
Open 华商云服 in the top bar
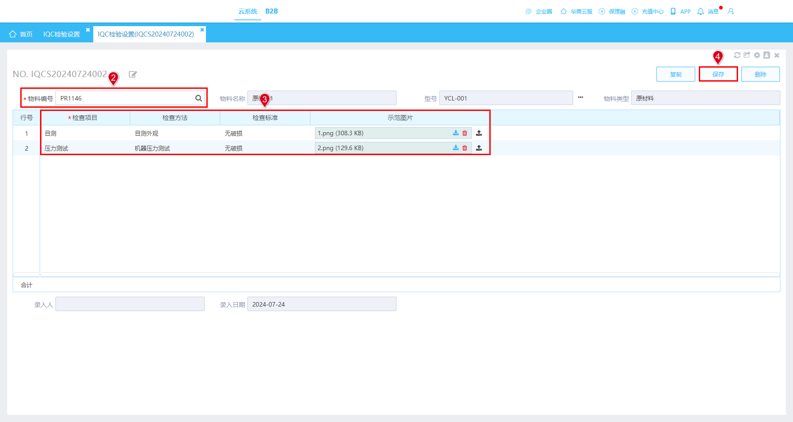pos(576,11)
